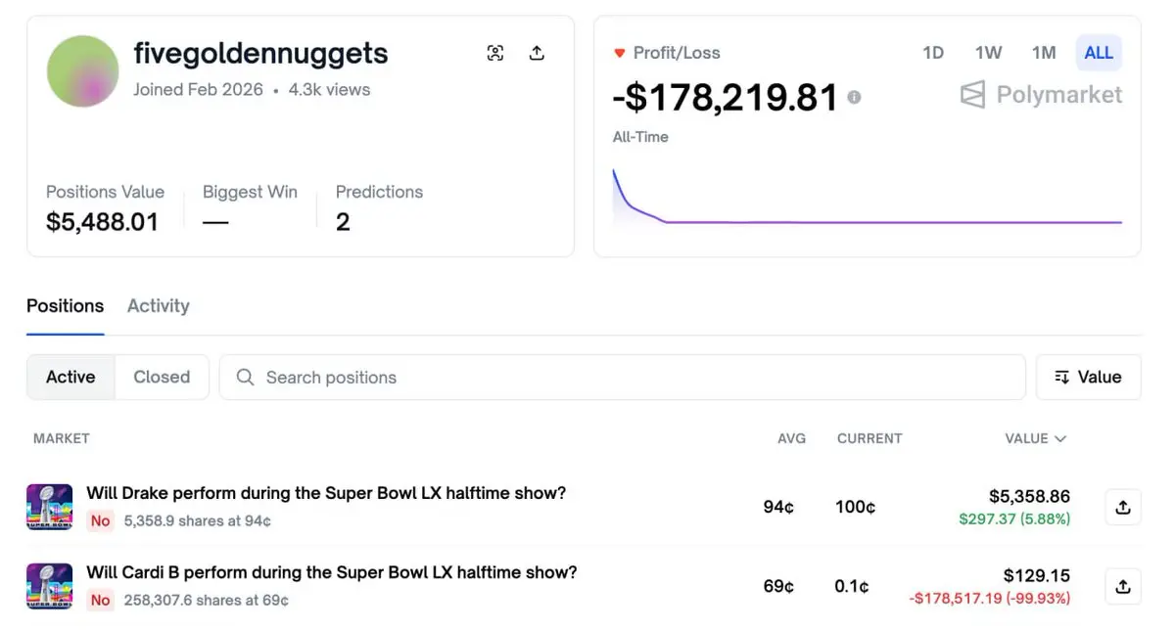Select the 1W timeframe toggle
The height and width of the screenshot is (630, 1175).
point(988,53)
